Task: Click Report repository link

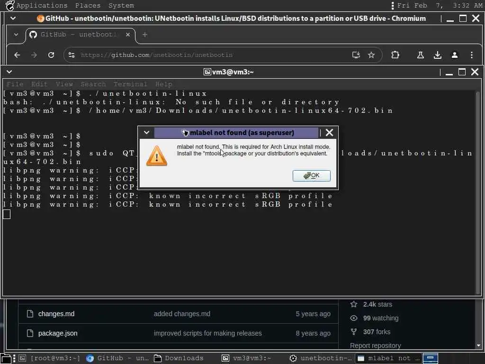Action: click(375, 346)
